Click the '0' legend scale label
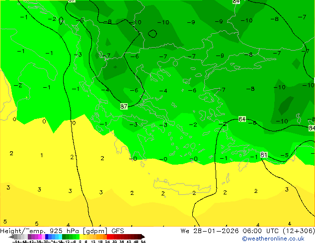315x243 pixels. [80, 242]
